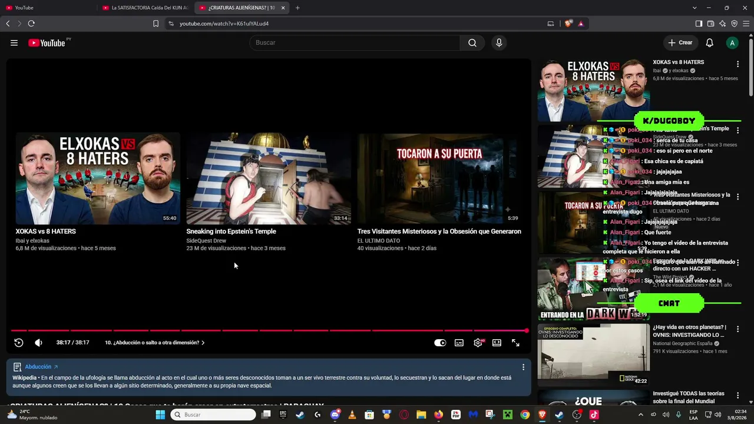754x424 pixels.
Task: Toggle the browser sidebar panel
Action: click(x=699, y=24)
